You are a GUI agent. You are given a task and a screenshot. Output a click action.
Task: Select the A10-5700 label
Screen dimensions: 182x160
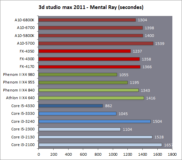[x=26, y=43]
